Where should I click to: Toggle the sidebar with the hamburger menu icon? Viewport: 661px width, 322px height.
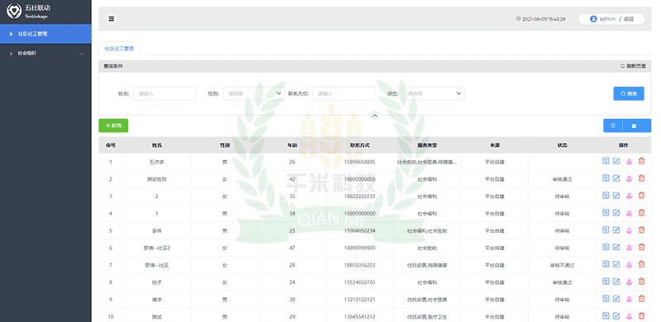112,19
